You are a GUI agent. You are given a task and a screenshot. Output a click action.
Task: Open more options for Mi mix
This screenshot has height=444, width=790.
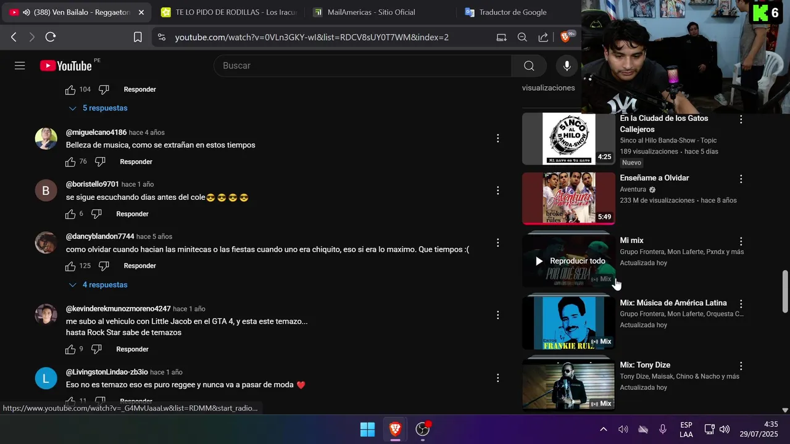(741, 241)
